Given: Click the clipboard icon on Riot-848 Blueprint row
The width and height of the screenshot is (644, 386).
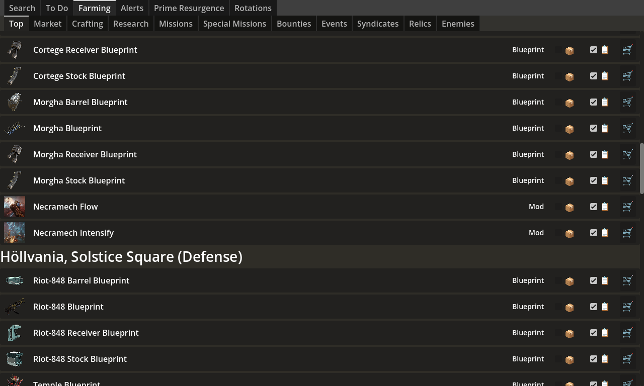Looking at the screenshot, I should (605, 307).
